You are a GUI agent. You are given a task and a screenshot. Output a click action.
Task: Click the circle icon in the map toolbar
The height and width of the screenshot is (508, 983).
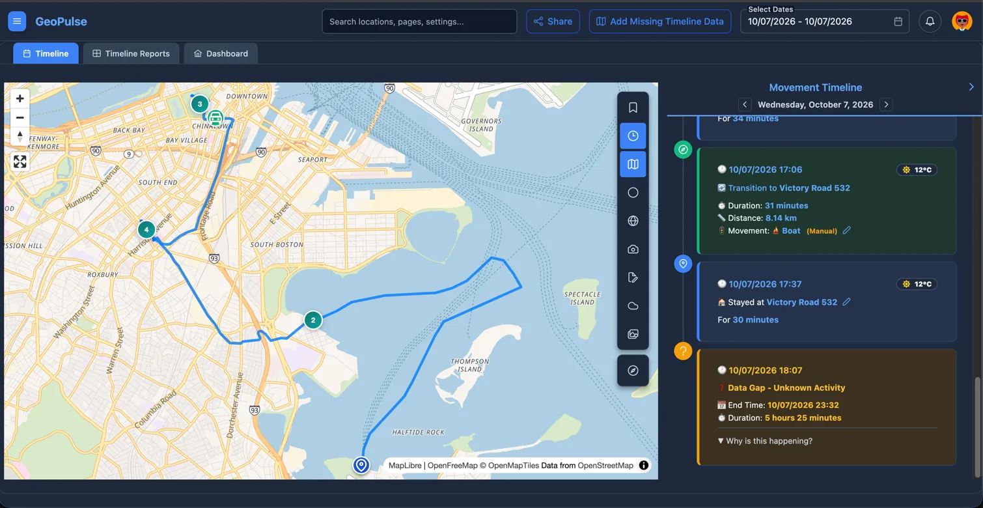coord(633,193)
